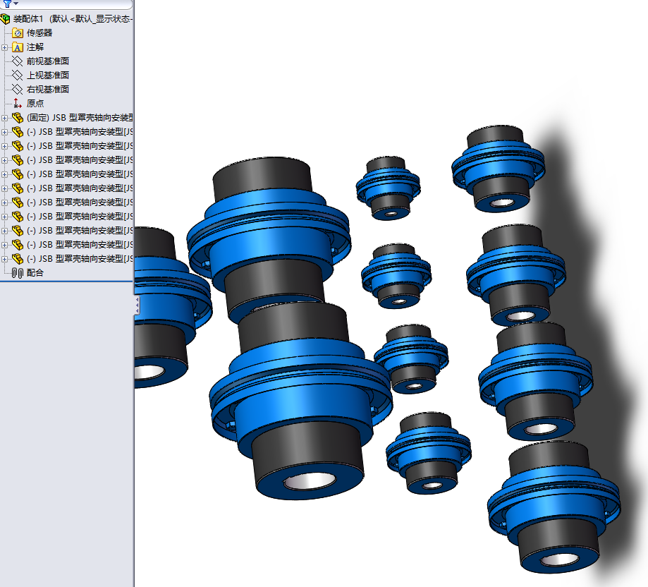Image resolution: width=648 pixels, height=587 pixels.
Task: Expand the 注解 annotations node
Action: click(x=4, y=47)
